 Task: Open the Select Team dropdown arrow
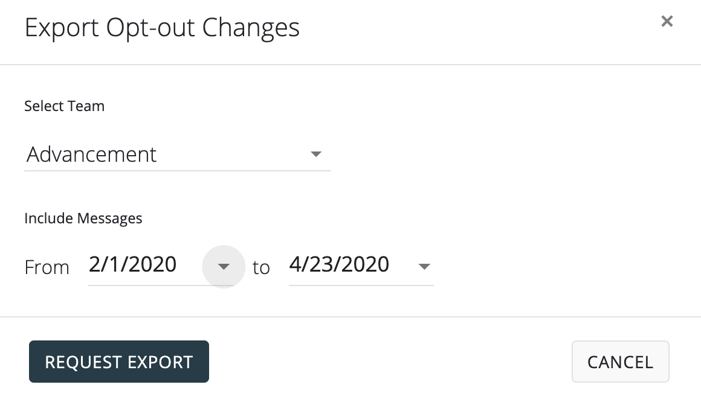point(315,155)
